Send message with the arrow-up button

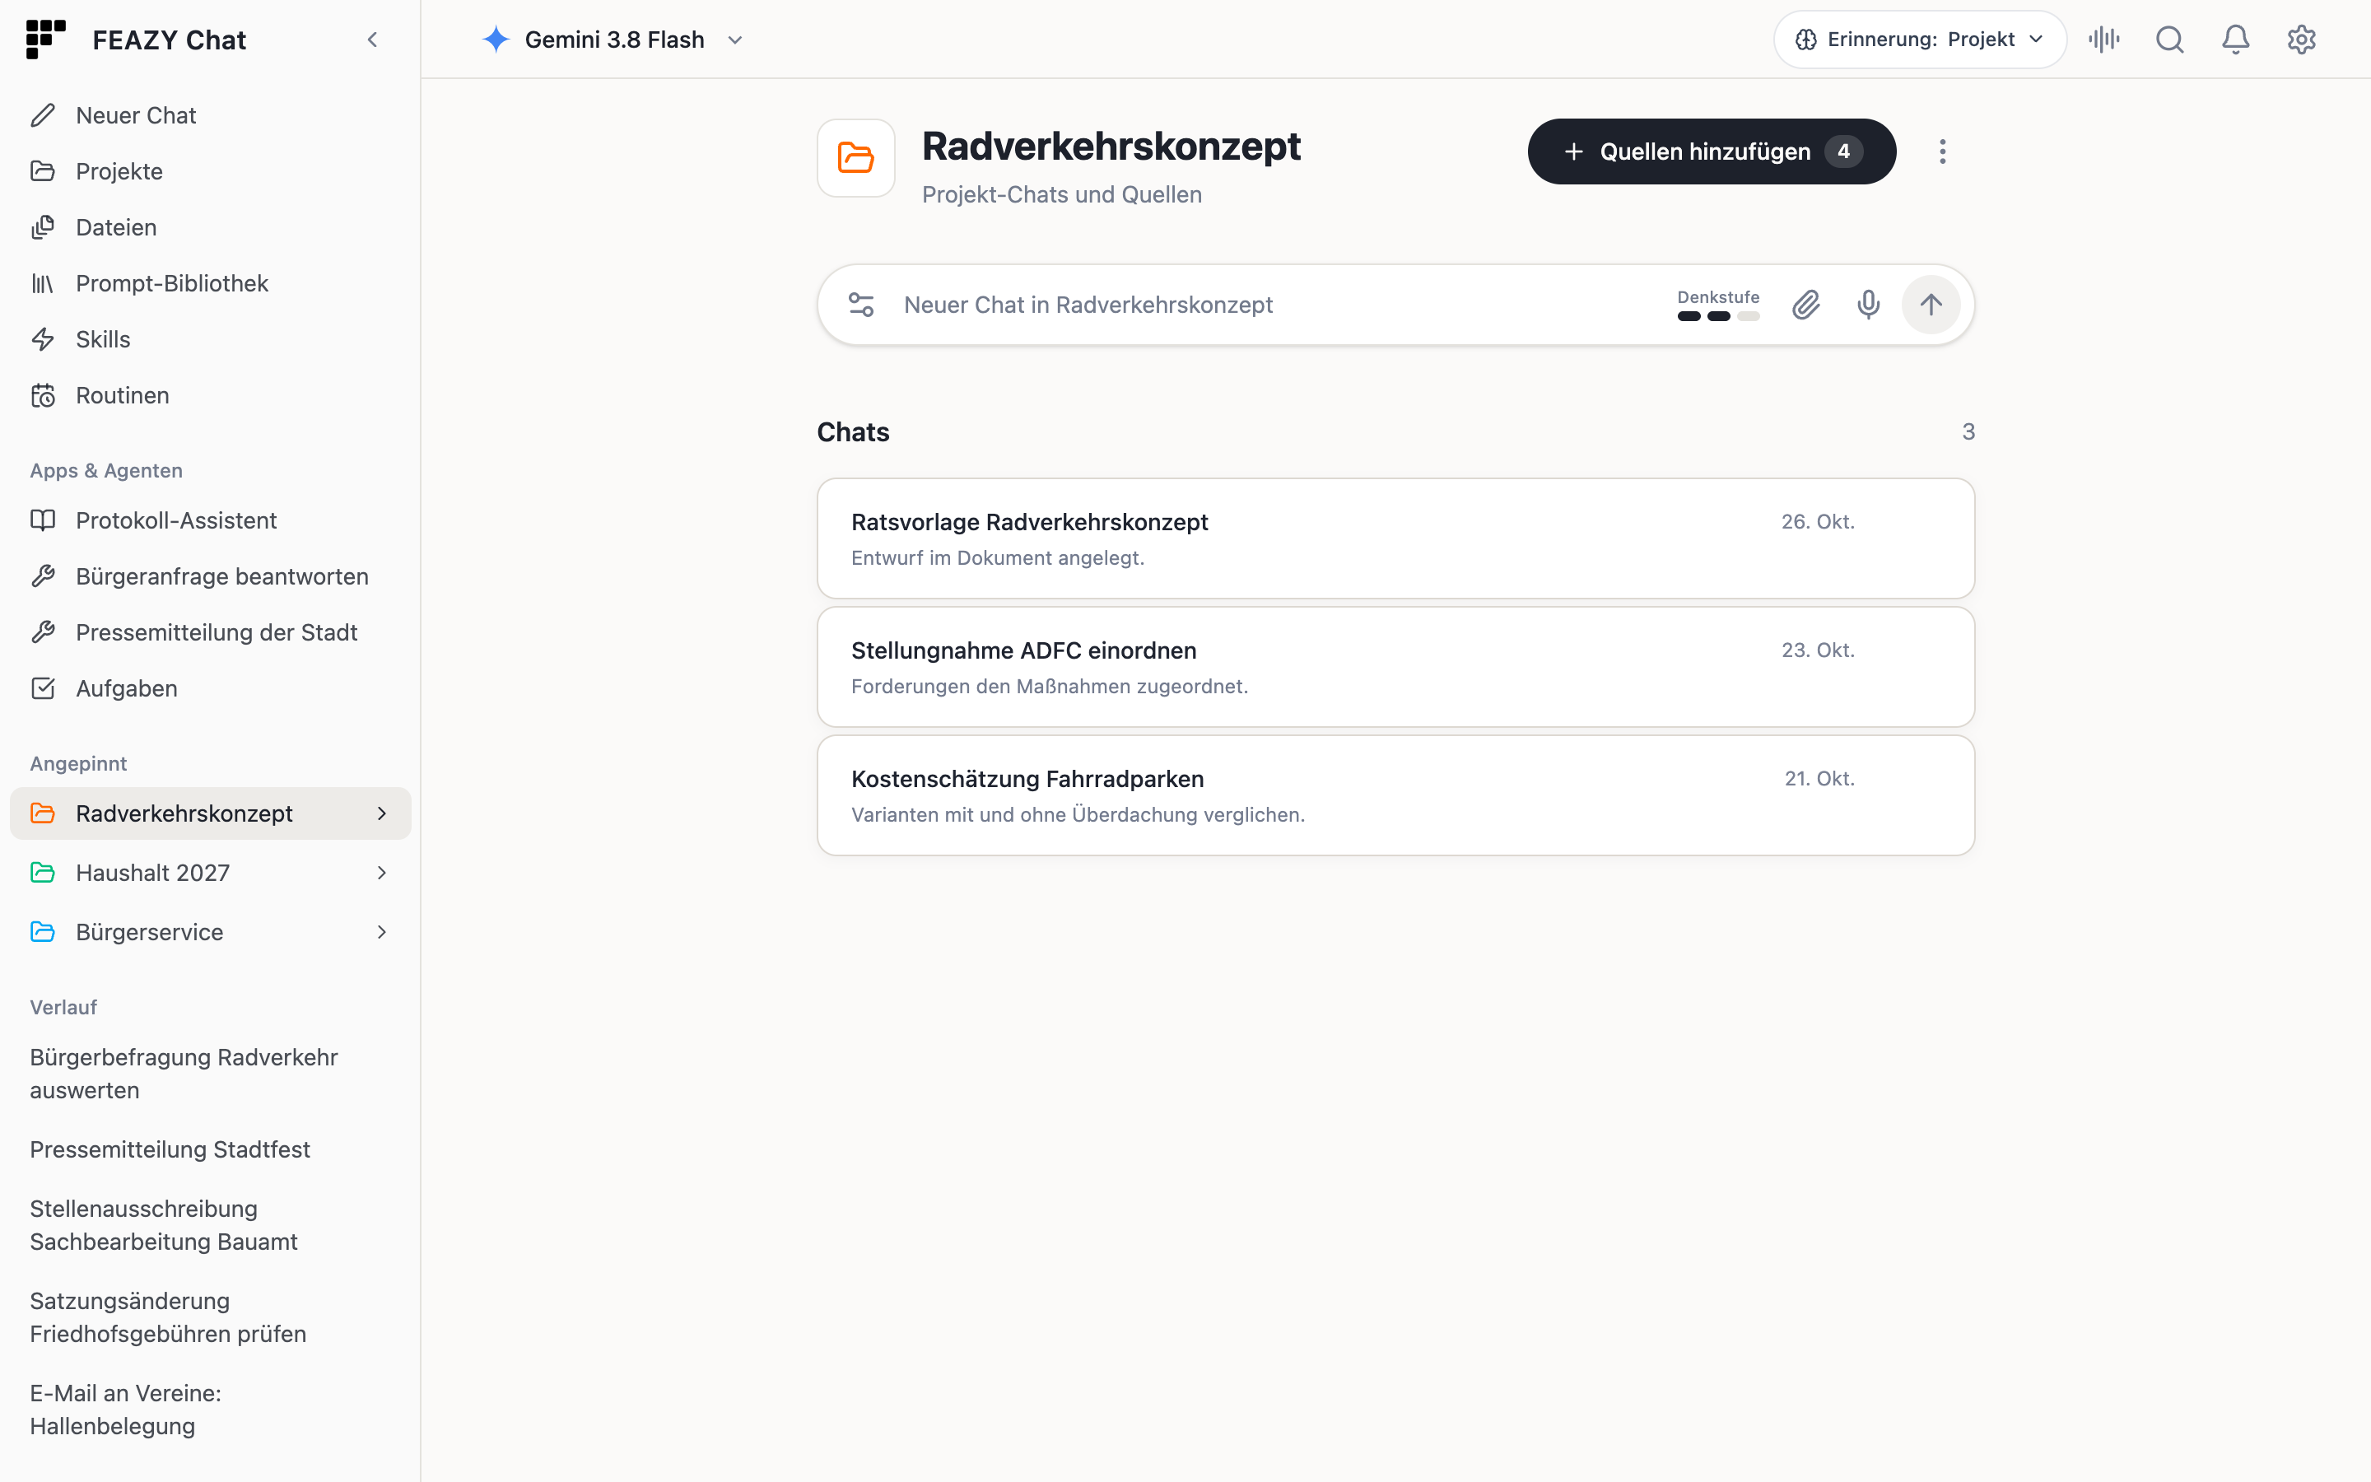1930,305
